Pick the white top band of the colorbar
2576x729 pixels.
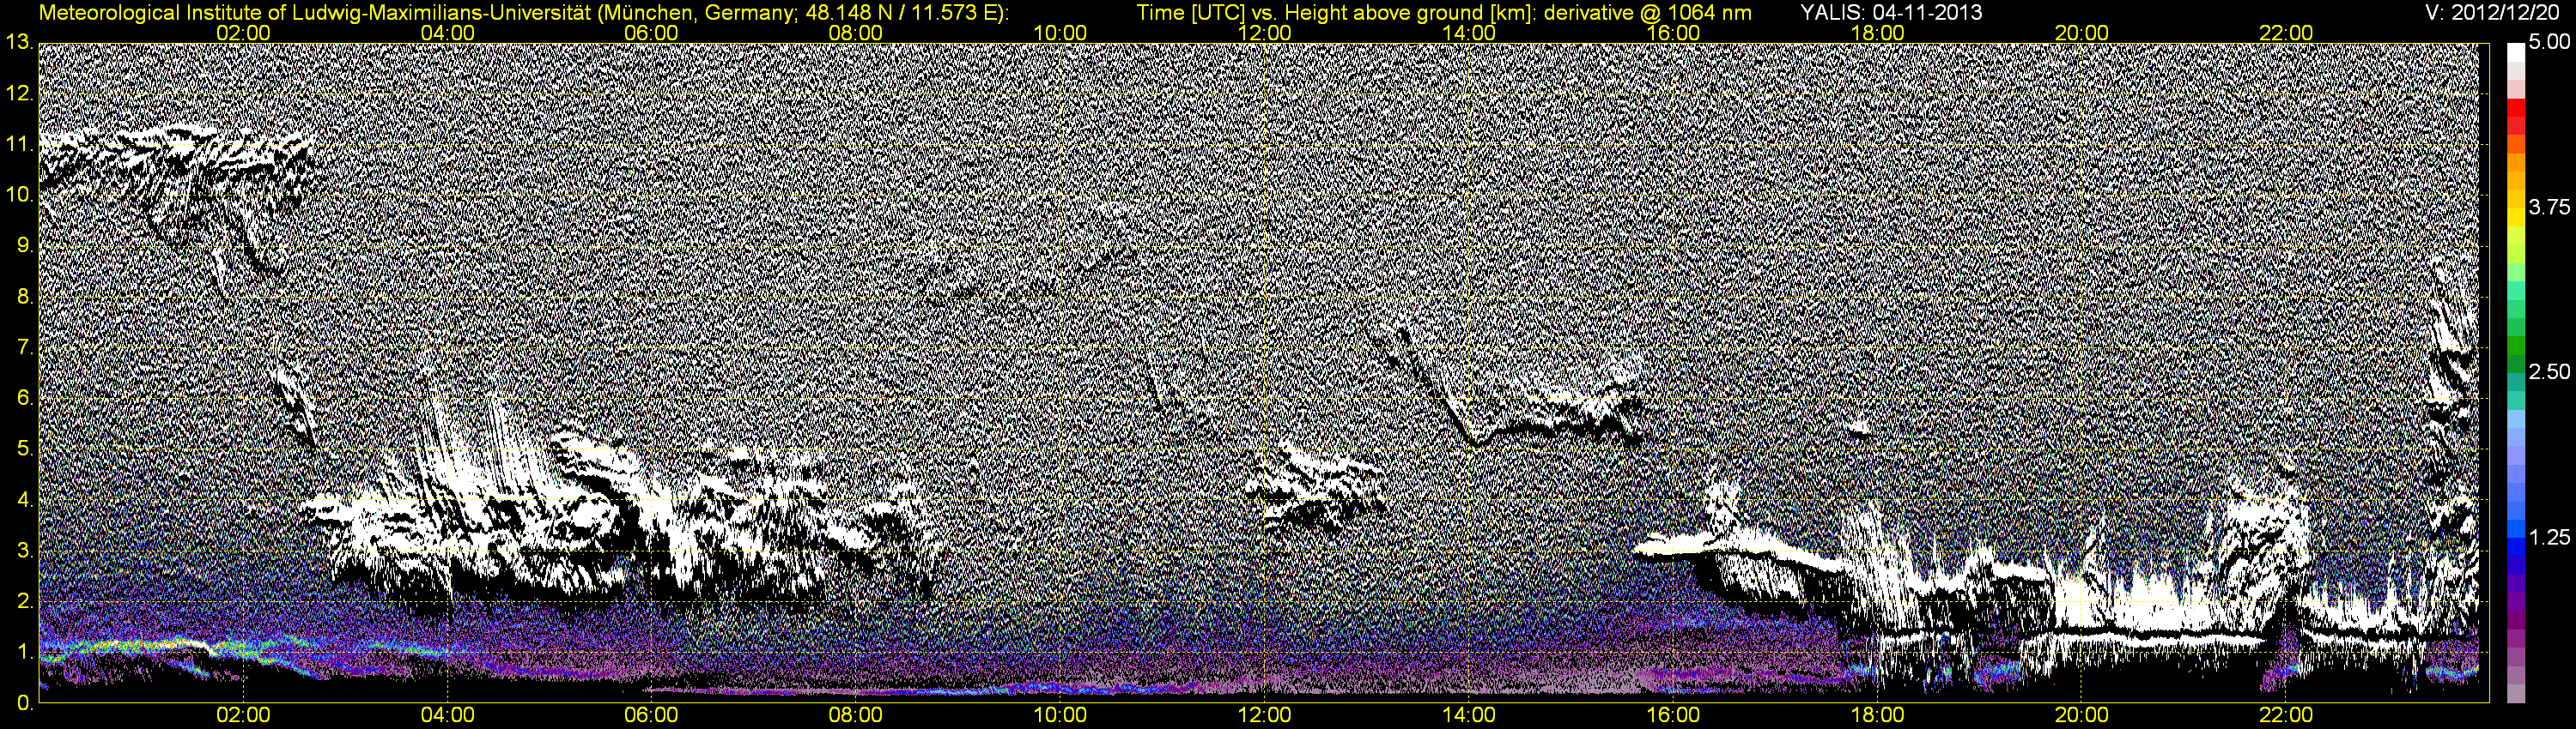[x=2516, y=53]
